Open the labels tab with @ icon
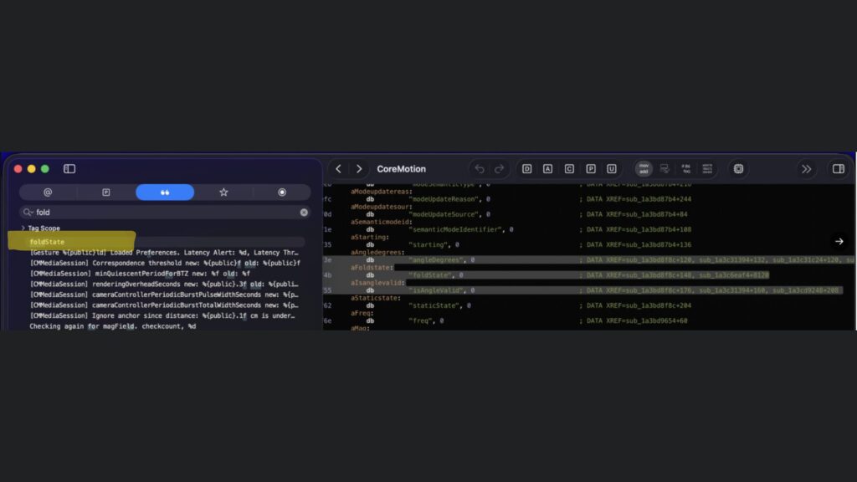Screen dimensions: 857x482 48,192
